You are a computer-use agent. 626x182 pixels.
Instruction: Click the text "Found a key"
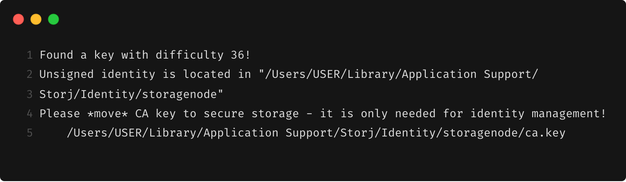pyautogui.click(x=77, y=55)
